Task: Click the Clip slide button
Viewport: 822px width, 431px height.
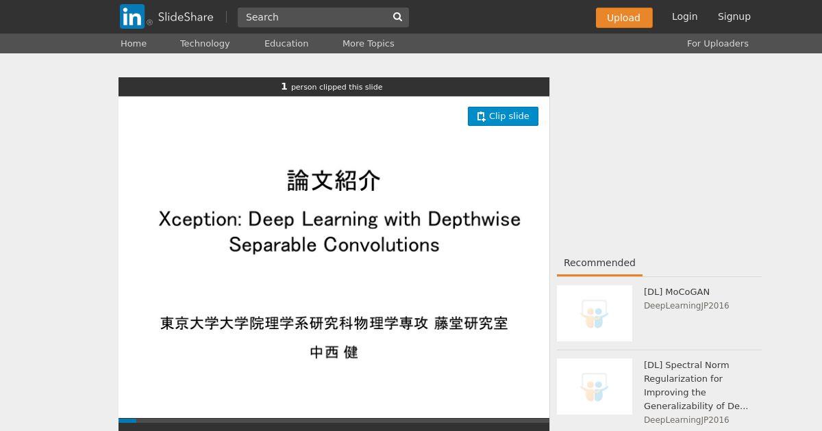Action: coord(503,116)
